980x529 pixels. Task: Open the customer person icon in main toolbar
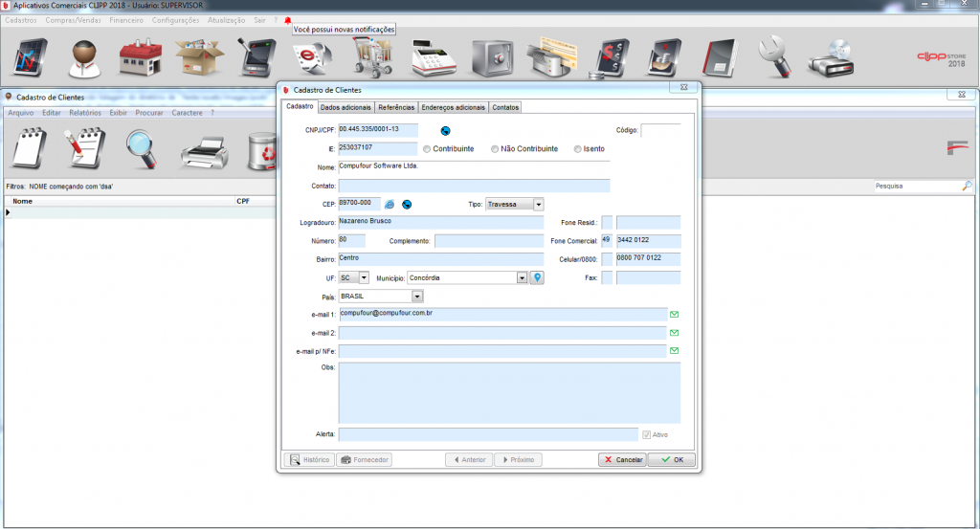(85, 59)
